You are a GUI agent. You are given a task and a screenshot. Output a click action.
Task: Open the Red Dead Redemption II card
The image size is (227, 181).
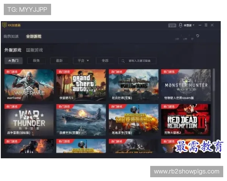pos(186,120)
